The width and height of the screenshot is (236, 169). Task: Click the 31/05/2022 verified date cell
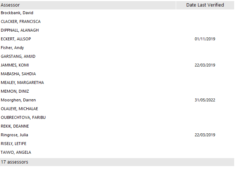(x=205, y=100)
